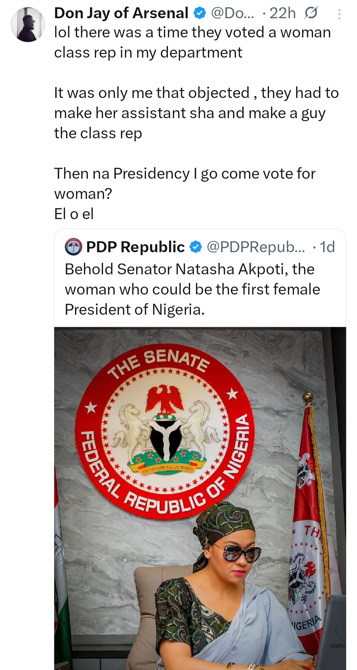Click the verified badge beside PDP Republic
357x670 pixels.
coord(196,247)
